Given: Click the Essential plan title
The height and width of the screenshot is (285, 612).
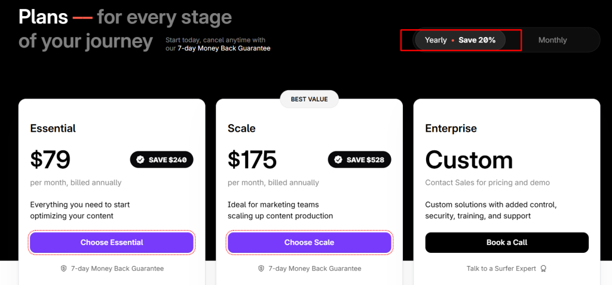Looking at the screenshot, I should tap(53, 128).
